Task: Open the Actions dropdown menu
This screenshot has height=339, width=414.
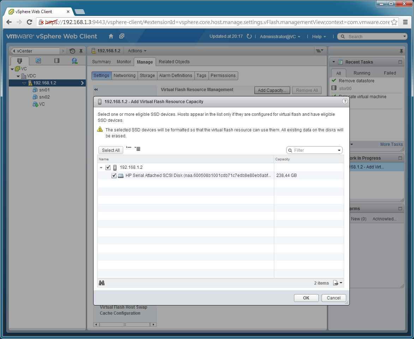Action: [137, 51]
